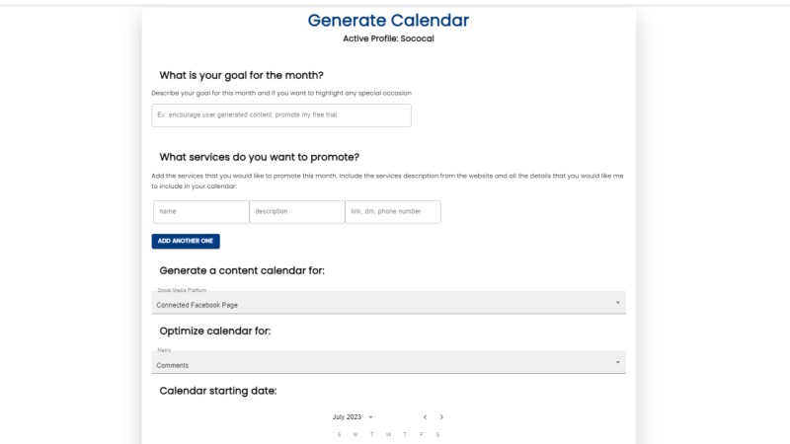790x444 pixels.
Task: Open the July 2023 month-year selector arrow
Action: (371, 417)
